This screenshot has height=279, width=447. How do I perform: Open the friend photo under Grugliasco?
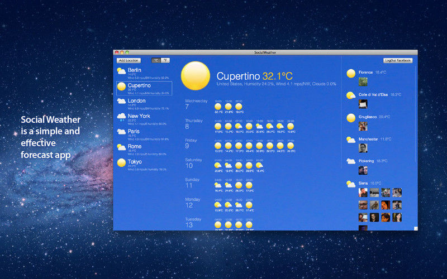(x=363, y=126)
